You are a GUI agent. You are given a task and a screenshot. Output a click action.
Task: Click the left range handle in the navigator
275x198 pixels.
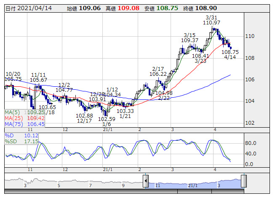point(146,182)
